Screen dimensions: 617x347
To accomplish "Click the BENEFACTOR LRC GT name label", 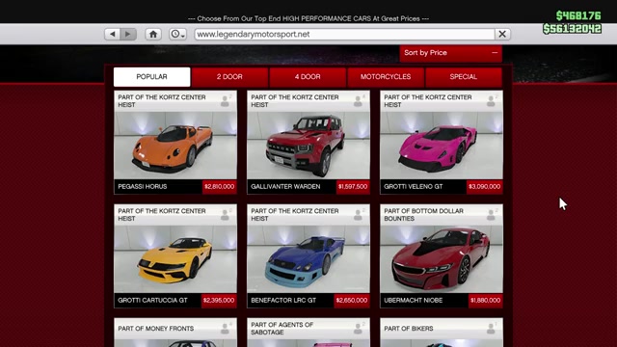I will [x=283, y=301].
